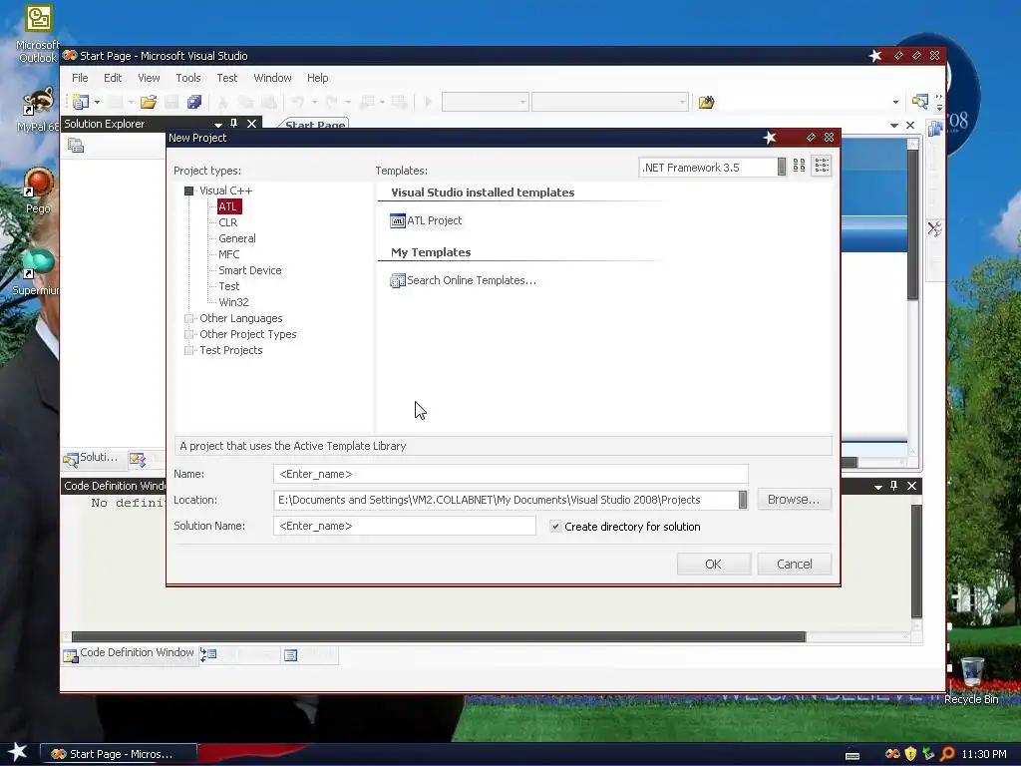Image resolution: width=1021 pixels, height=766 pixels.
Task: Select Win32 project type
Action: (233, 302)
